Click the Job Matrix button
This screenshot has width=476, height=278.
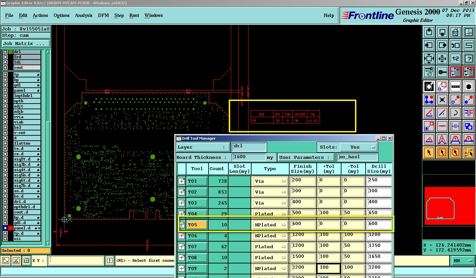[25, 43]
